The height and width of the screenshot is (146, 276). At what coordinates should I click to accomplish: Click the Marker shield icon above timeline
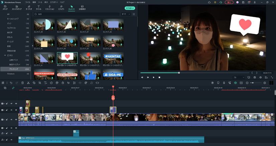(218, 83)
